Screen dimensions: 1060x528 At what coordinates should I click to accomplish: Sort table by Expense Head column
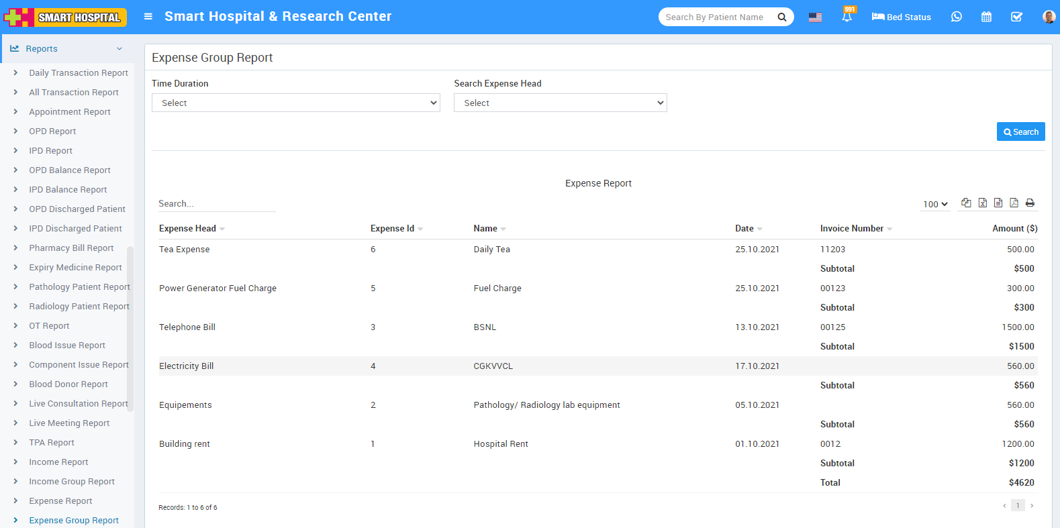coord(188,228)
